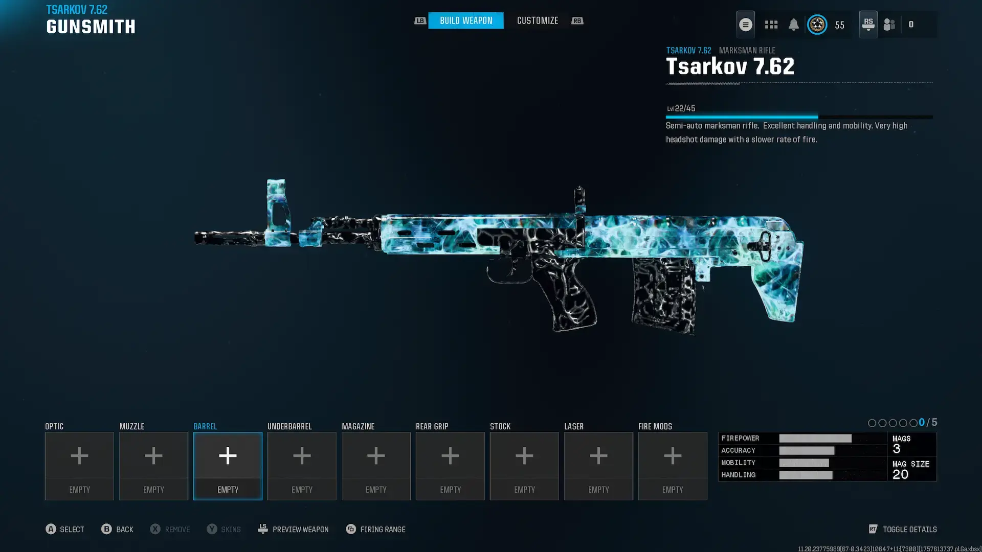
Task: Click the player rank emblem icon
Action: pyautogui.click(x=817, y=25)
